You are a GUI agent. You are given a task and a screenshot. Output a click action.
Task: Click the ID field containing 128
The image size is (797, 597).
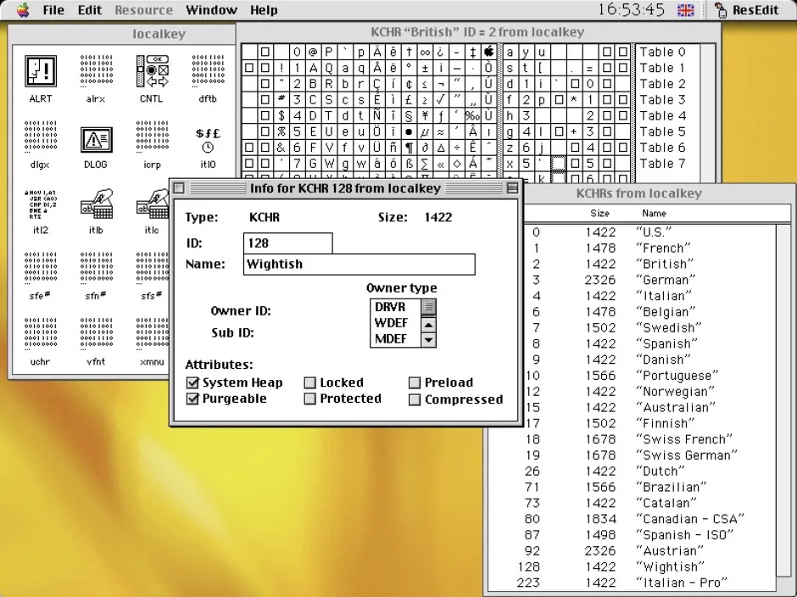pos(288,243)
